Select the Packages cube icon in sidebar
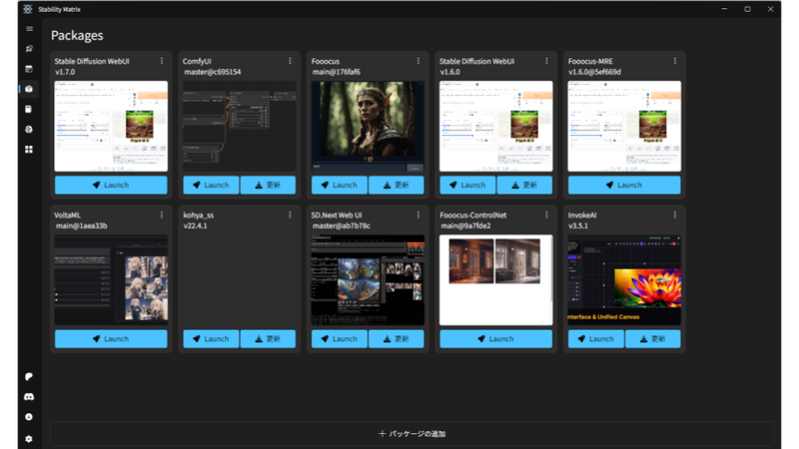This screenshot has width=799, height=449. pyautogui.click(x=29, y=89)
